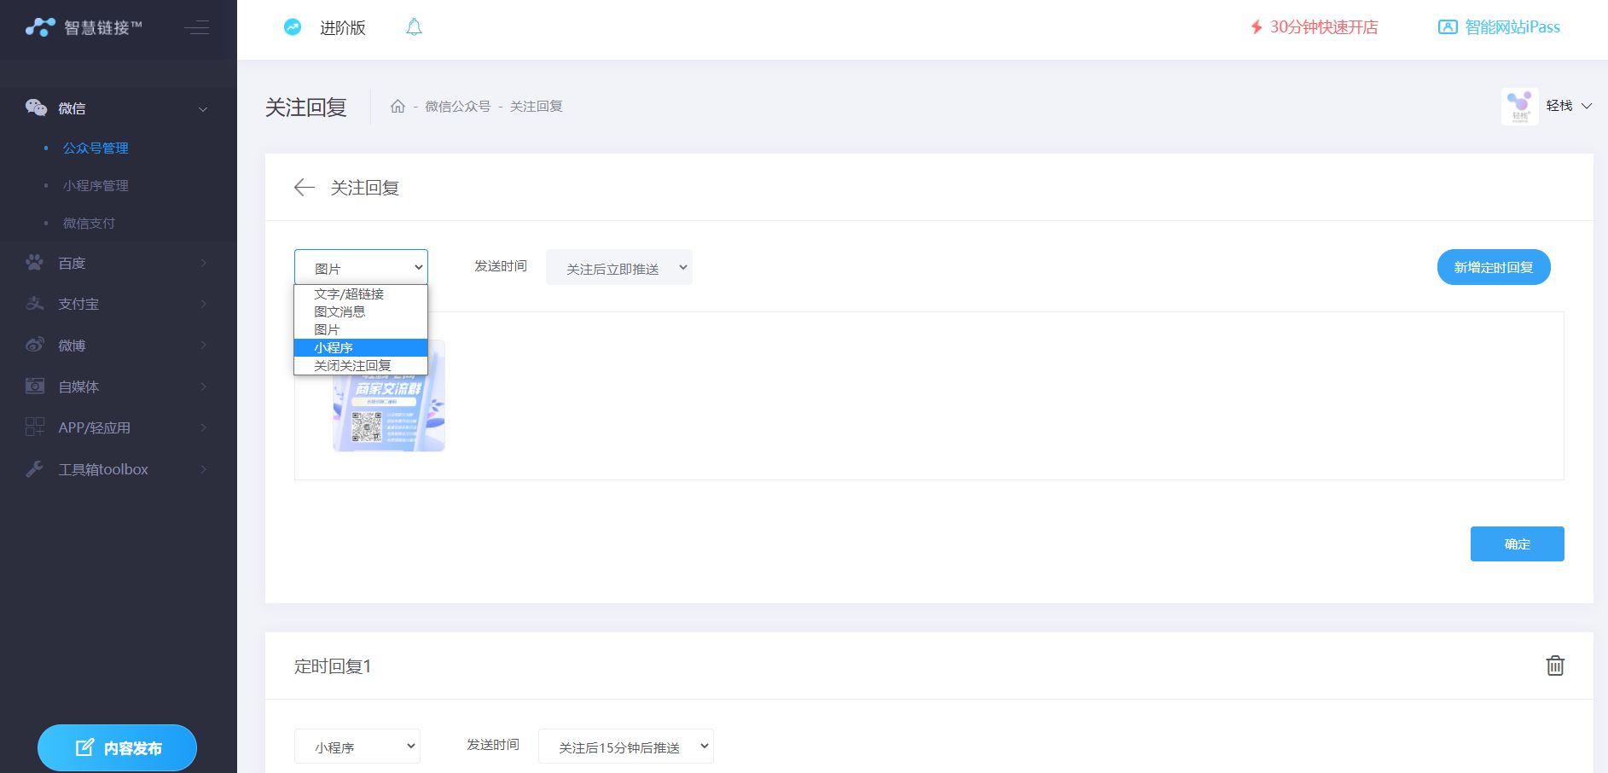Open 微信支付 in the sidebar
This screenshot has width=1608, height=773.
pyautogui.click(x=89, y=224)
